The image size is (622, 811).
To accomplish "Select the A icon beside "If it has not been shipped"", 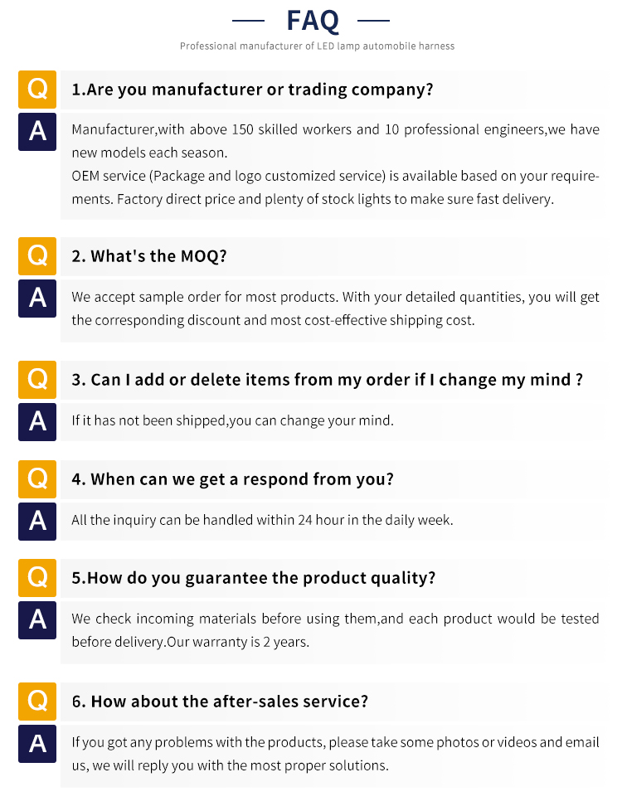I will tap(37, 421).
